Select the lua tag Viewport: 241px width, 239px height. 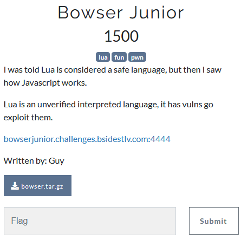tap(103, 57)
